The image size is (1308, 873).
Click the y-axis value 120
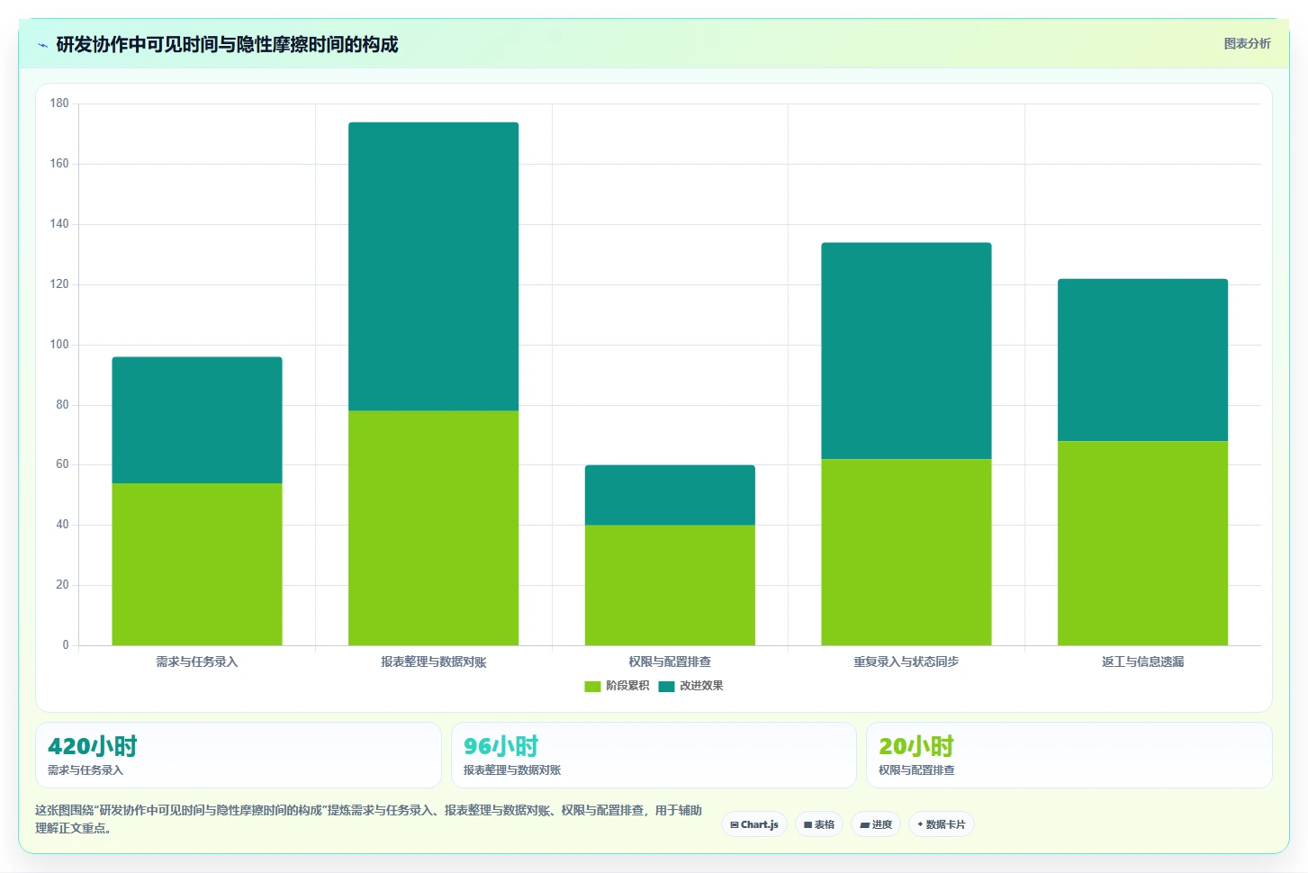point(59,284)
